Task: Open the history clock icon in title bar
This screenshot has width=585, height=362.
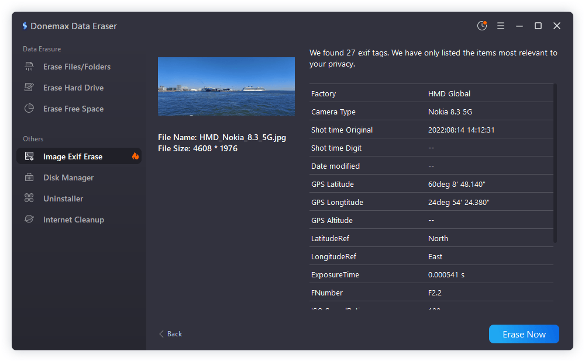Action: [x=482, y=26]
